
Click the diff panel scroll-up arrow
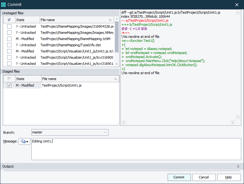(238, 13)
